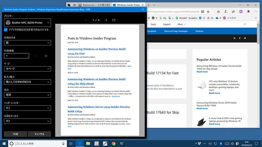Open Edge reading view book icon
Image resolution: width=262 pixels, height=147 pixels.
(x=203, y=12)
